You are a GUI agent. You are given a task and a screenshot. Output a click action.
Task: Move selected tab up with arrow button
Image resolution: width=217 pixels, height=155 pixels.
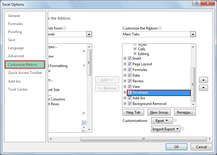(204, 80)
